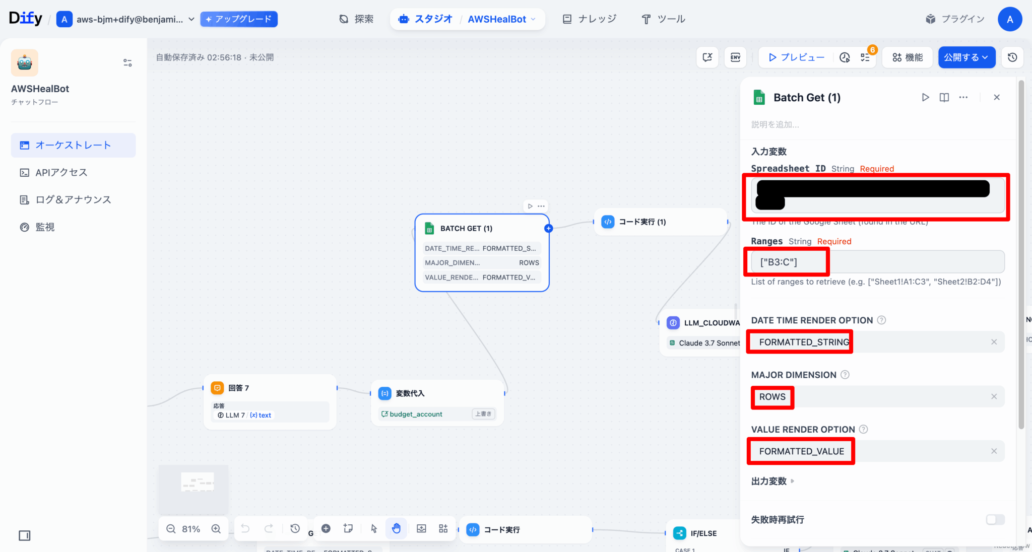
Task: Run the Batch Get node via play icon
Action: [925, 97]
